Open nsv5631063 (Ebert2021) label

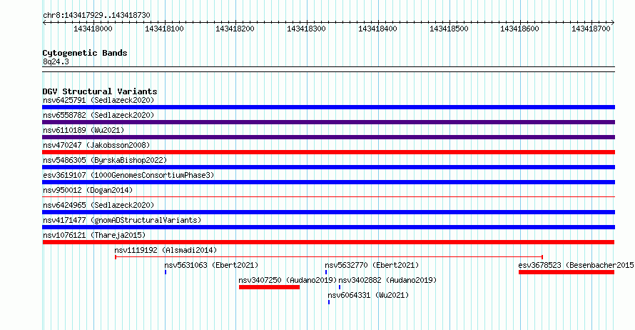pos(211,265)
